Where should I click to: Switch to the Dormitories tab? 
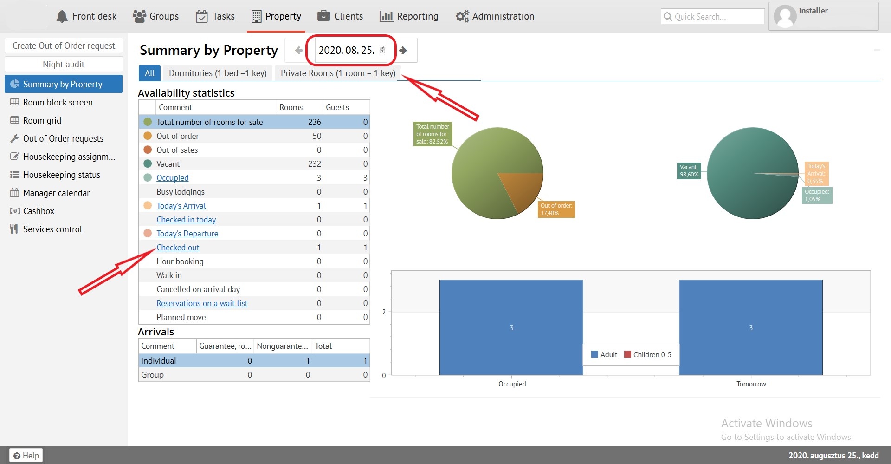(217, 73)
